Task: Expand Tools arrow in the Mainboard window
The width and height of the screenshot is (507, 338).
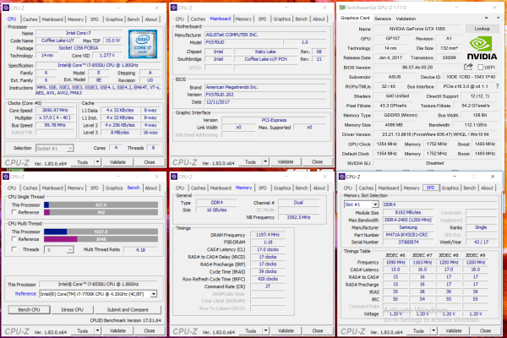Action: 265,161
